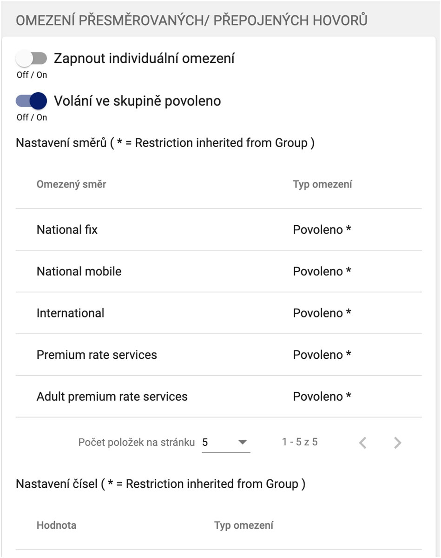The width and height of the screenshot is (441, 558).
Task: Open the items per page dropdown
Action: click(x=225, y=442)
